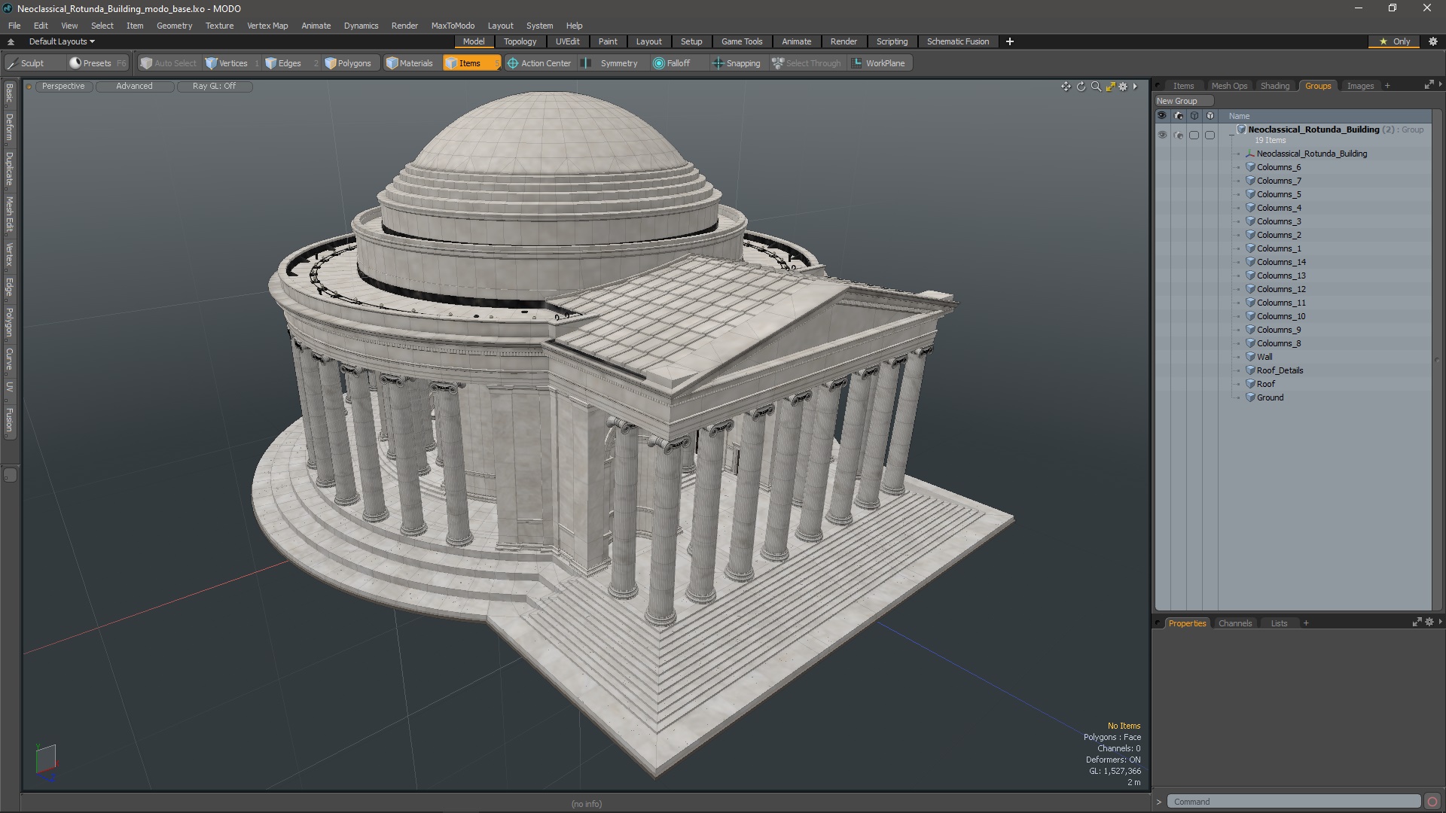Maximize the Groups panel with arrows icon
This screenshot has height=813, width=1446.
coord(1429,85)
